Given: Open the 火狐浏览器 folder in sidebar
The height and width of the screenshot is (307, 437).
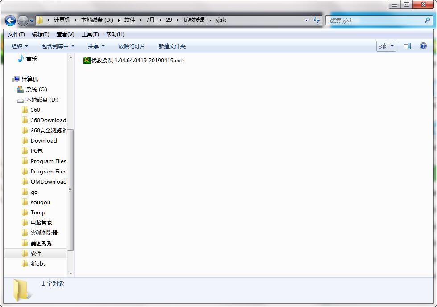Looking at the screenshot, I should (44, 233).
